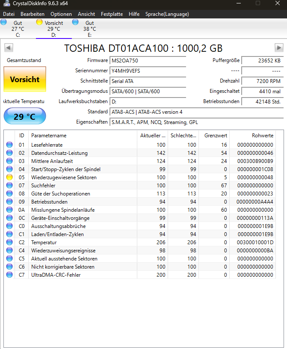Click the Standard field ATA8-ACS

(197, 112)
